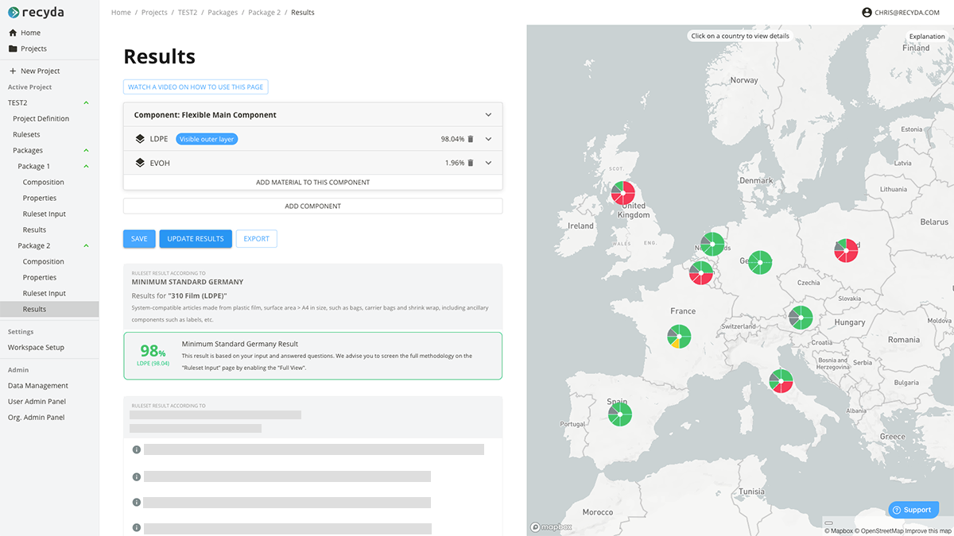954x536 pixels.
Task: Click the Home house icon in sidebar
Action: [x=13, y=33]
